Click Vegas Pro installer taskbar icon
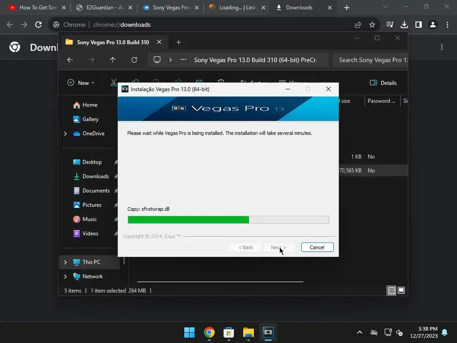Viewport: 457px width, 343px height. click(268, 332)
